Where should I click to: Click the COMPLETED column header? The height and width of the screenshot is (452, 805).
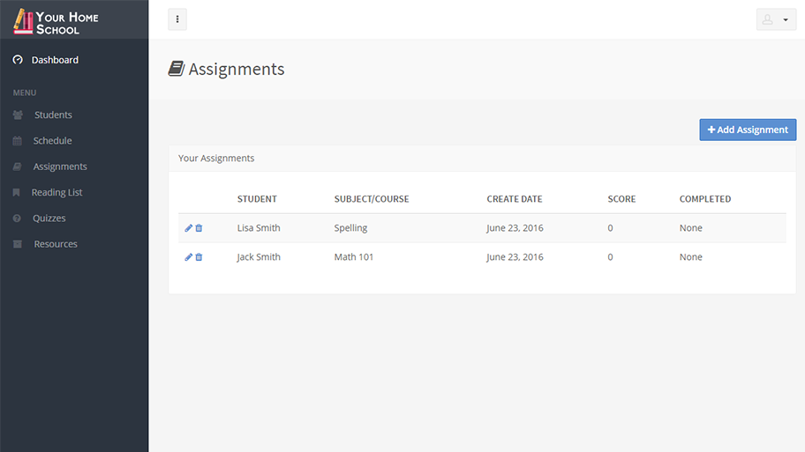(x=705, y=199)
